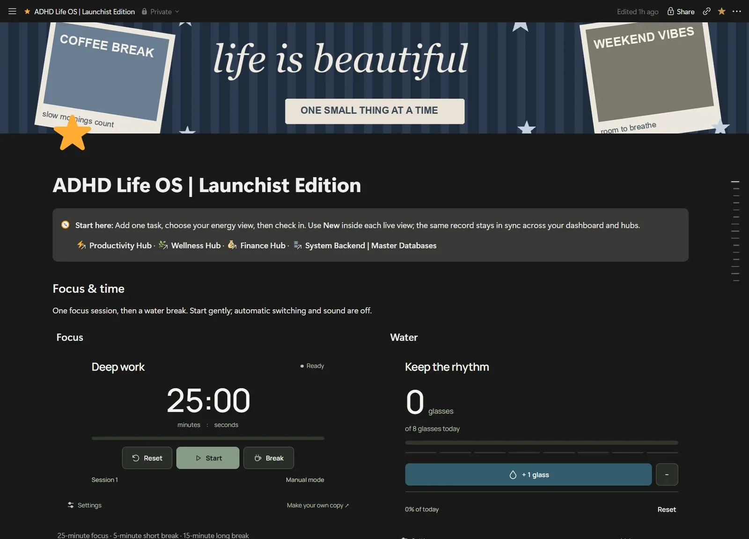Open the three-dot more options menu

(736, 11)
